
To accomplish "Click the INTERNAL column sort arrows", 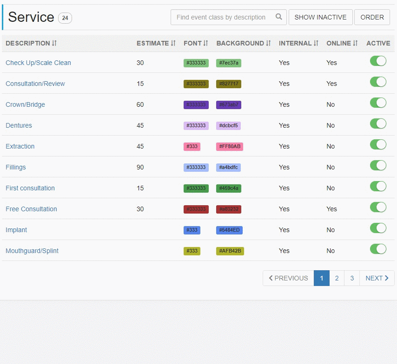I will 316,43.
